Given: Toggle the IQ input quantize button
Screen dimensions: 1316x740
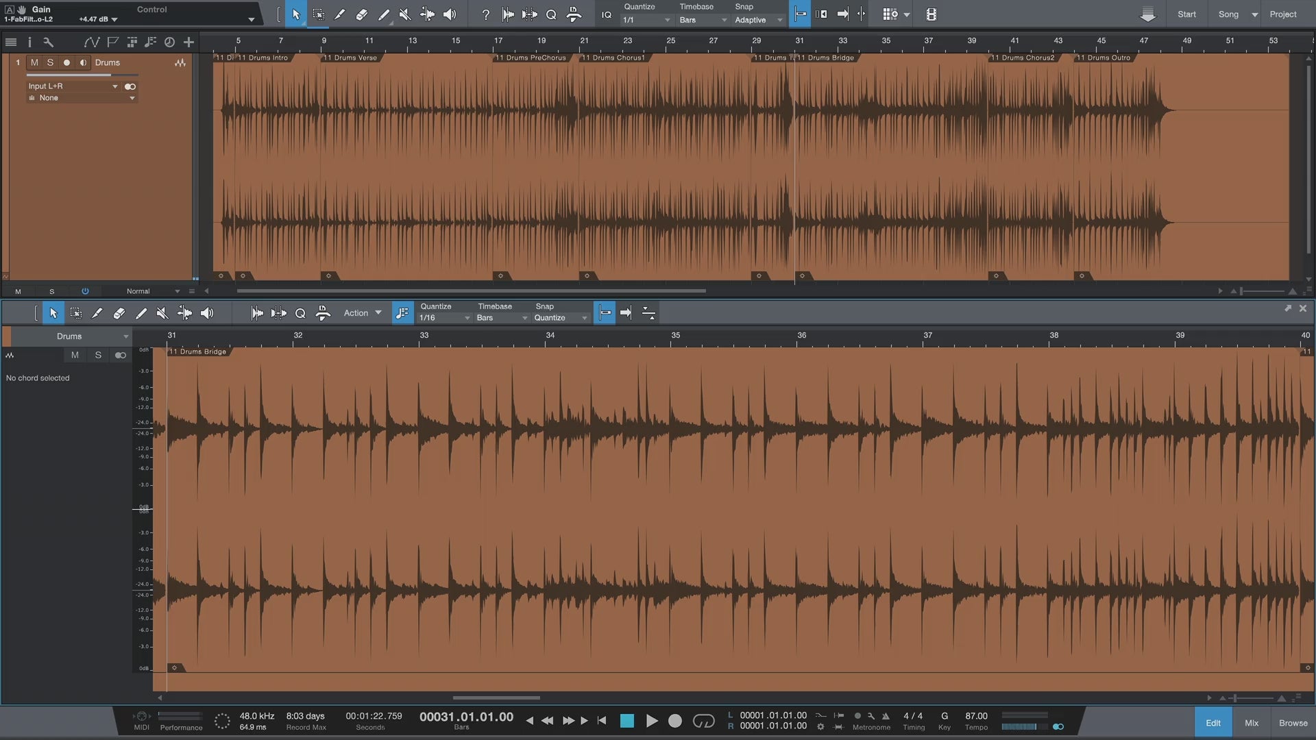Looking at the screenshot, I should 607,14.
